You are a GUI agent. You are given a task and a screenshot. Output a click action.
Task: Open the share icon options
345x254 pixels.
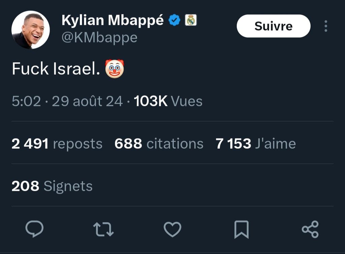[310, 229]
